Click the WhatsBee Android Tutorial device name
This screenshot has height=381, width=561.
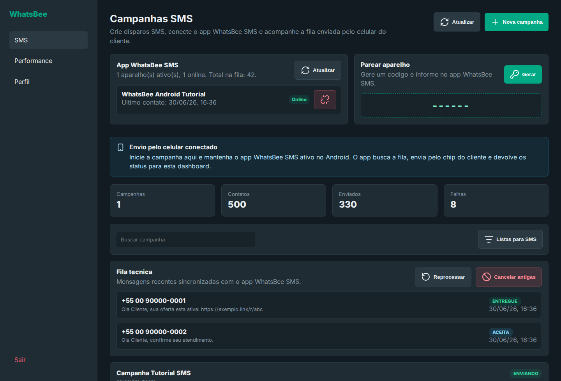pos(164,94)
